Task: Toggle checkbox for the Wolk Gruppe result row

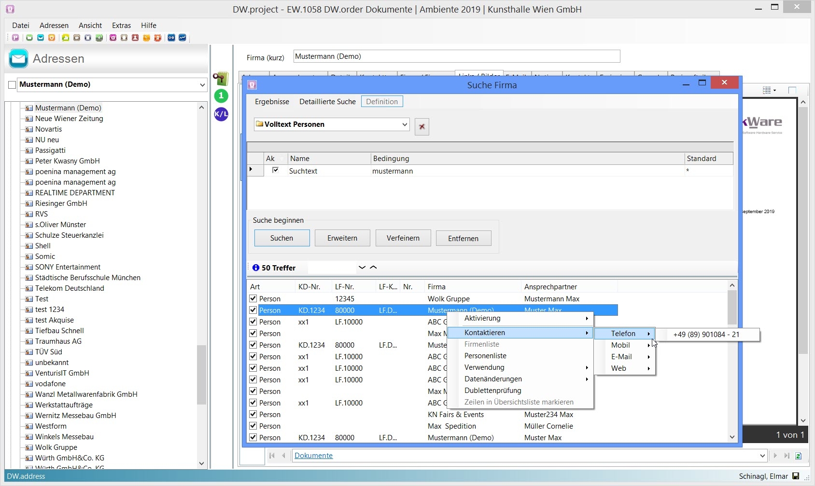Action: 253,298
